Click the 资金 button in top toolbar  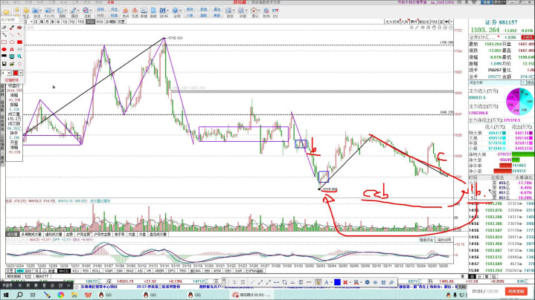(115, 10)
